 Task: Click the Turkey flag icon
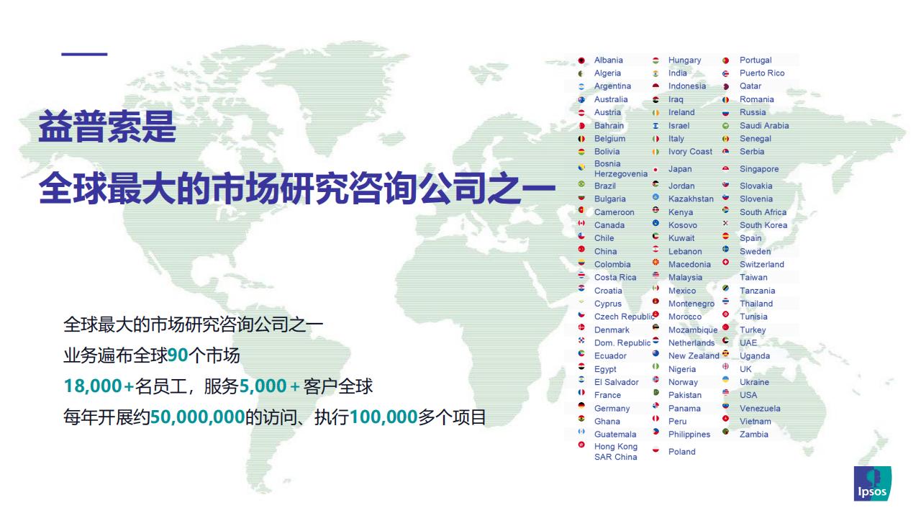coord(726,329)
